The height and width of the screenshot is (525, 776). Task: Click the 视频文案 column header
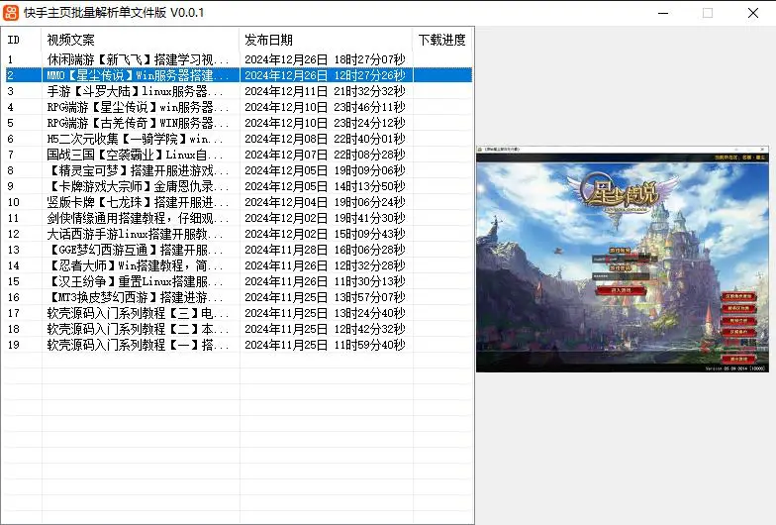click(141, 40)
